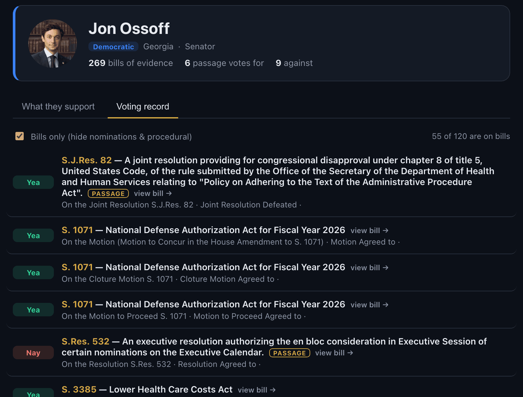
Task: Open view bill for Motion to Proceed vote
Action: (x=369, y=305)
